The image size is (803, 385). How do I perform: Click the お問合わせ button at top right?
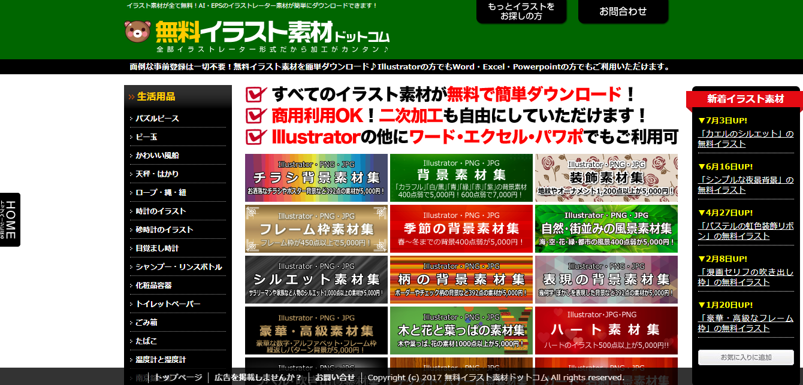point(623,11)
